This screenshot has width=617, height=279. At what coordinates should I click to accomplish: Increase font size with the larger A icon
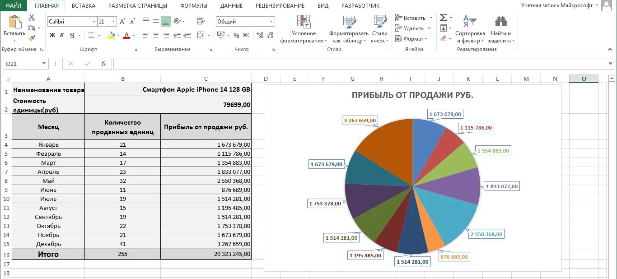click(x=123, y=22)
